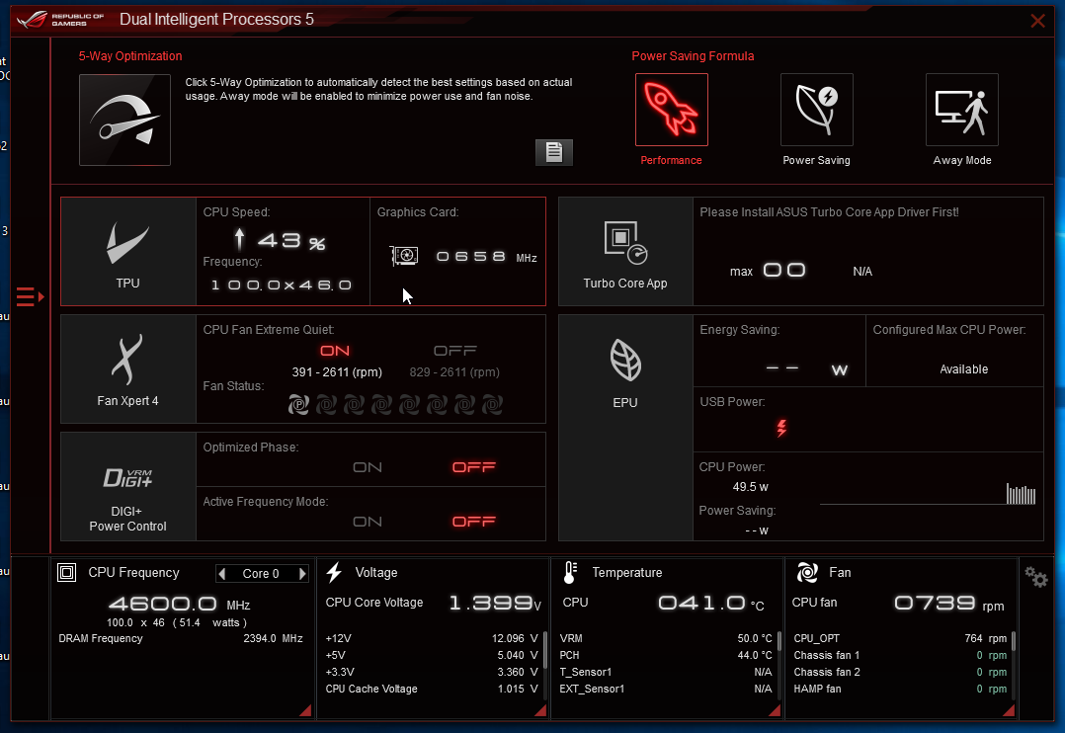
Task: Click the 100.0x46.0 frequency value
Action: point(282,285)
